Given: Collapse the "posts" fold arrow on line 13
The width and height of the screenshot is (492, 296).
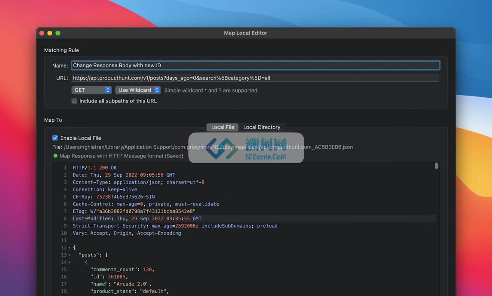Looking at the screenshot, I should pyautogui.click(x=69, y=255).
